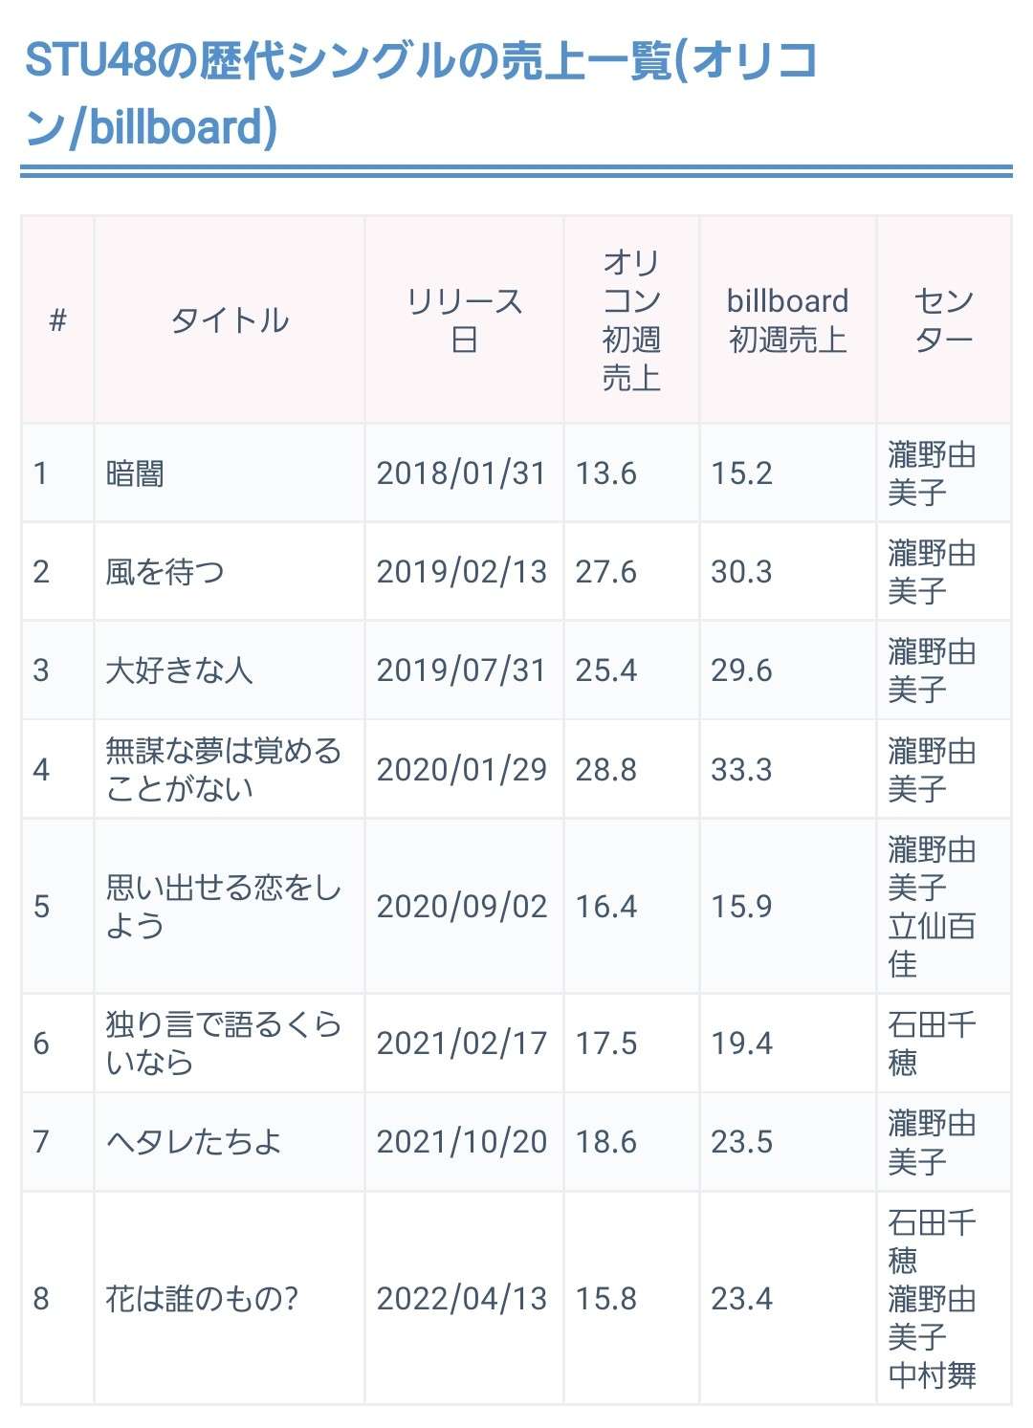This screenshot has width=1033, height=1428.
Task: Click the センター column header
Action: (x=943, y=320)
